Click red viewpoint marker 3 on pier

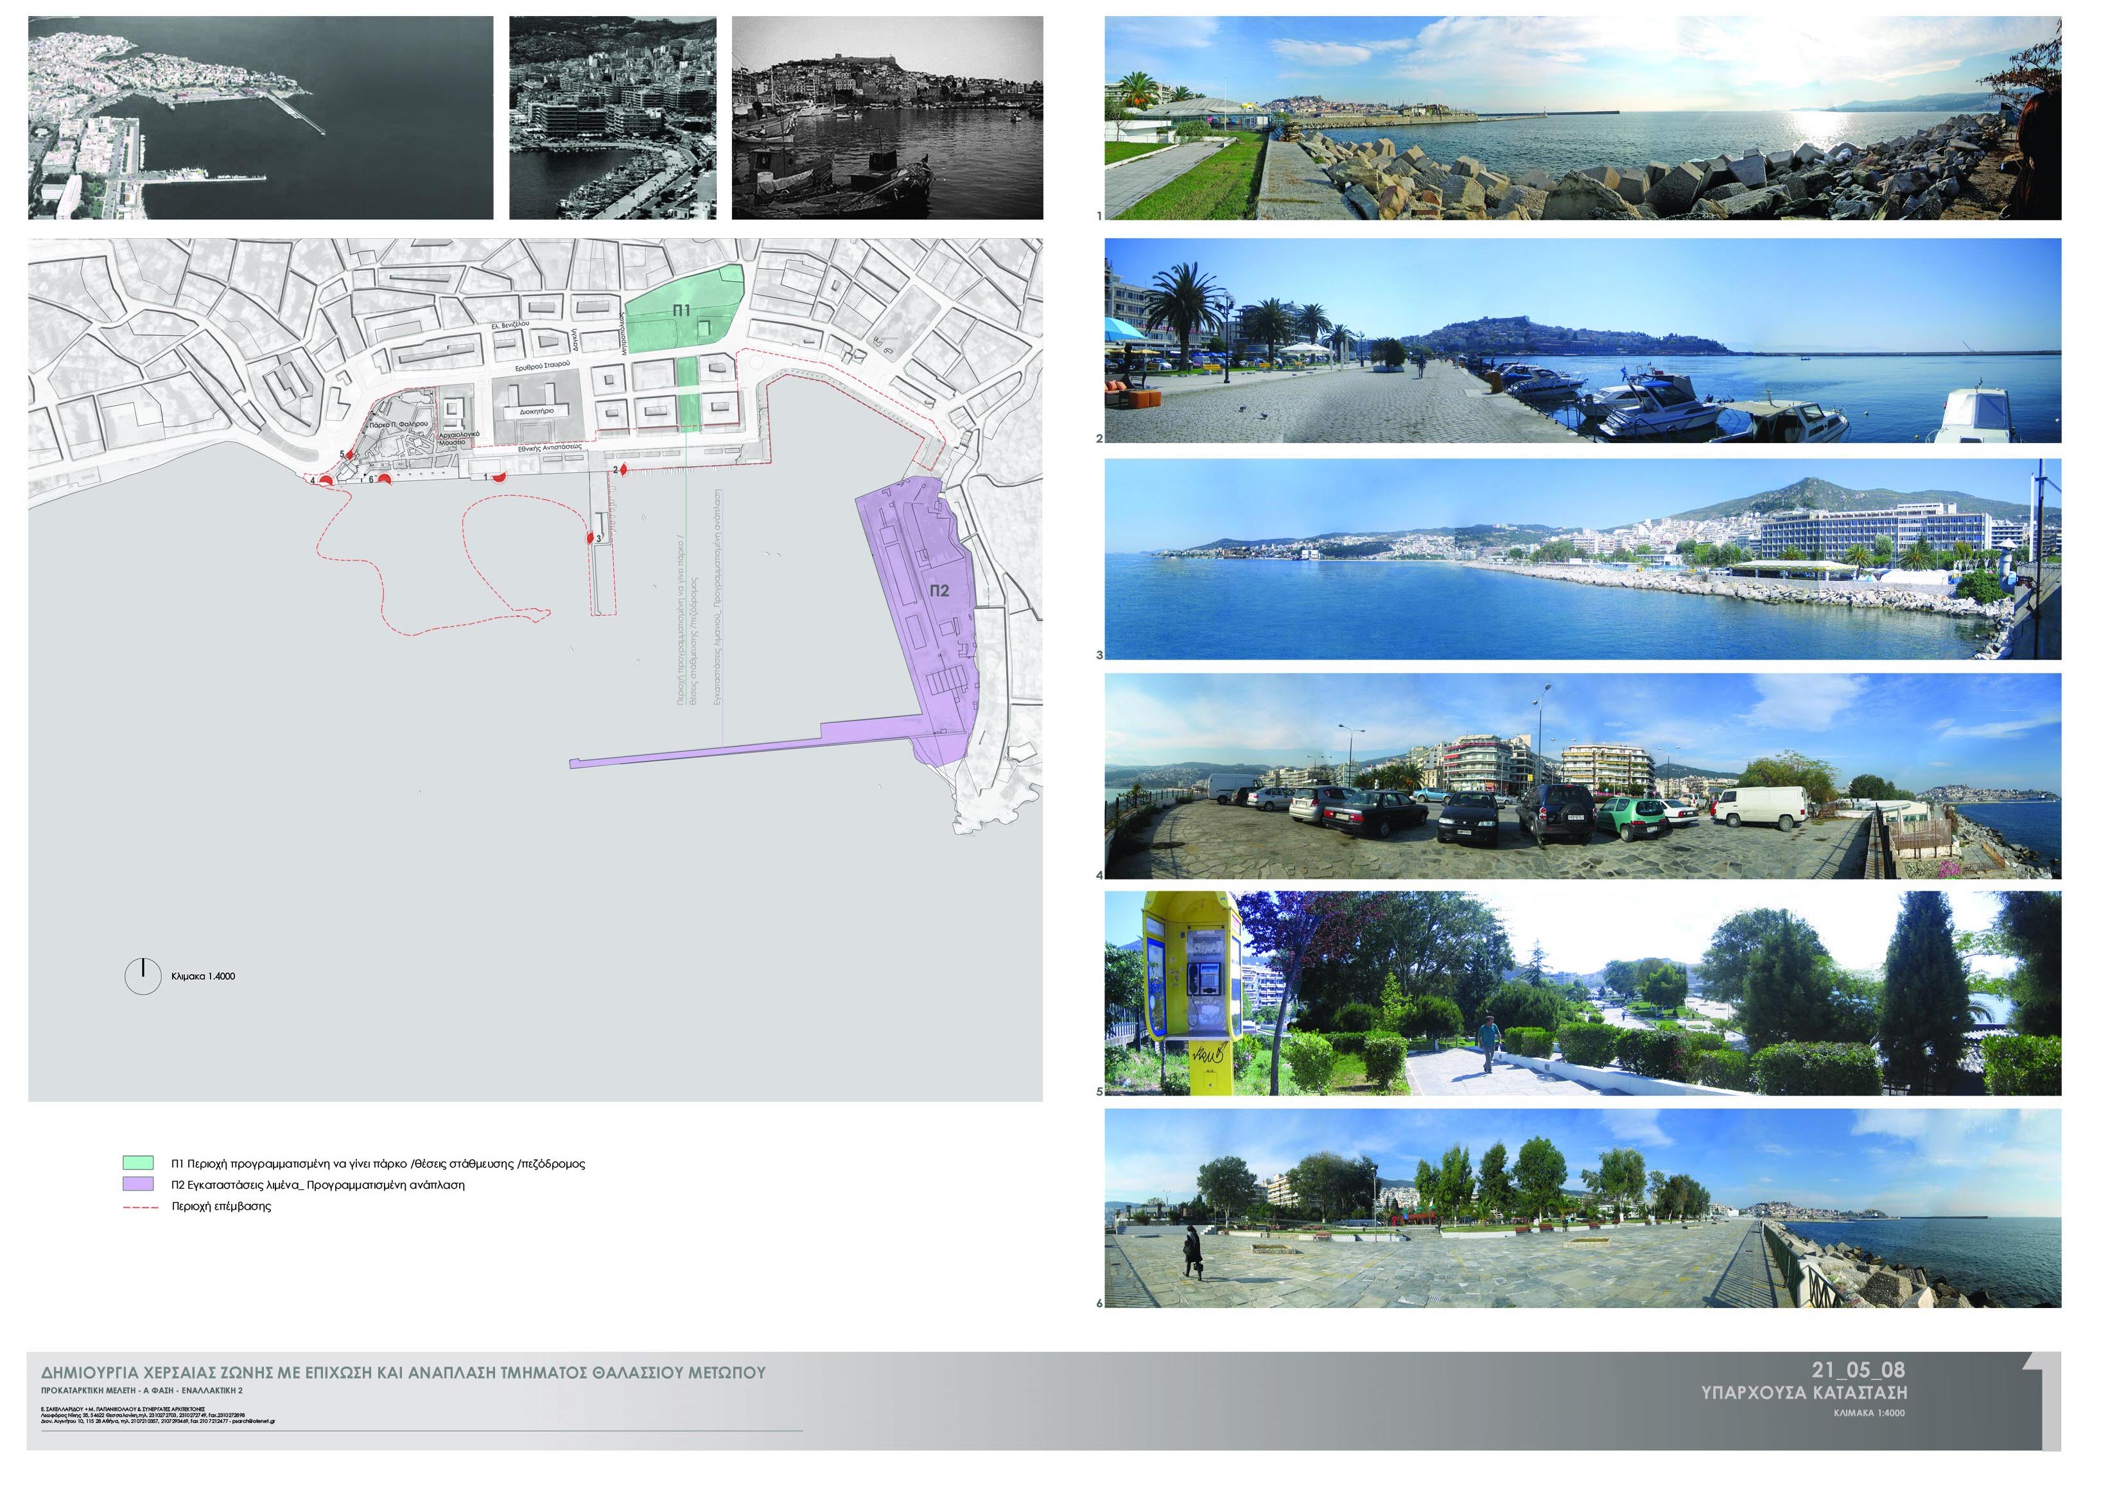click(x=590, y=538)
